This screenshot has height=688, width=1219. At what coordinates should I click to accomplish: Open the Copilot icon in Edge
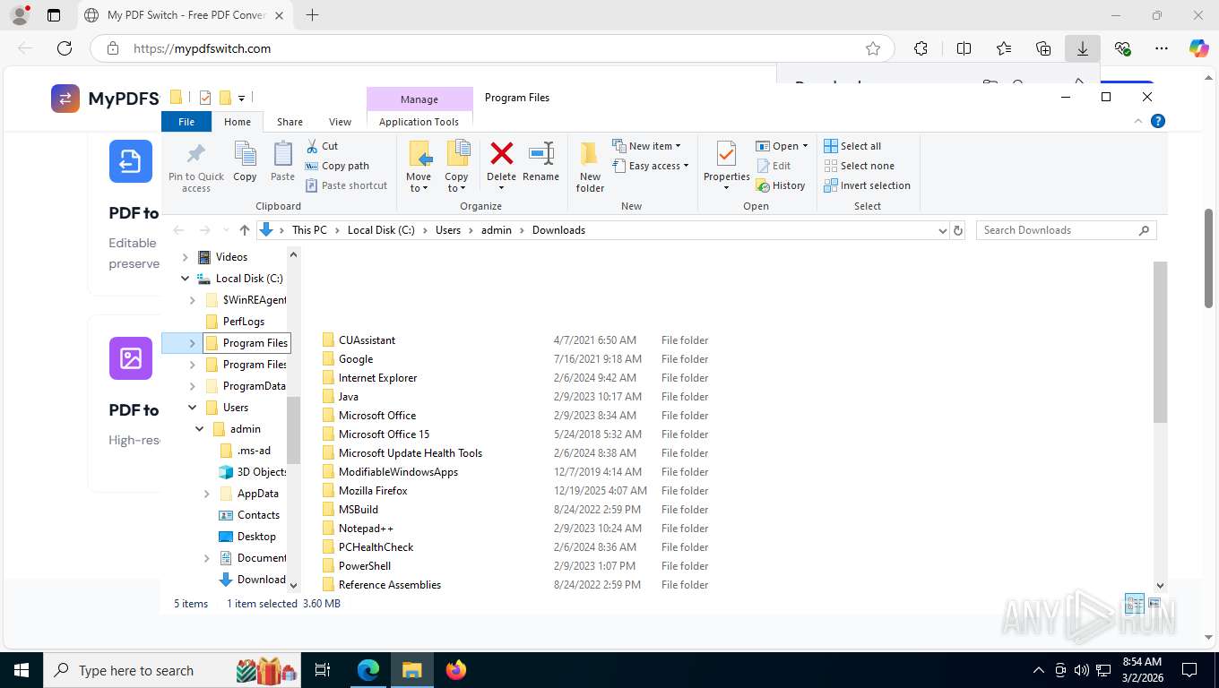(x=1198, y=48)
